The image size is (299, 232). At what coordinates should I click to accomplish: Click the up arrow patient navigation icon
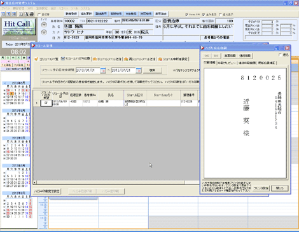click(x=44, y=25)
